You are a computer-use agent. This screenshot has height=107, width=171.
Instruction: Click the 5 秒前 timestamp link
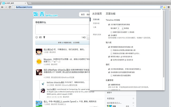46,52
